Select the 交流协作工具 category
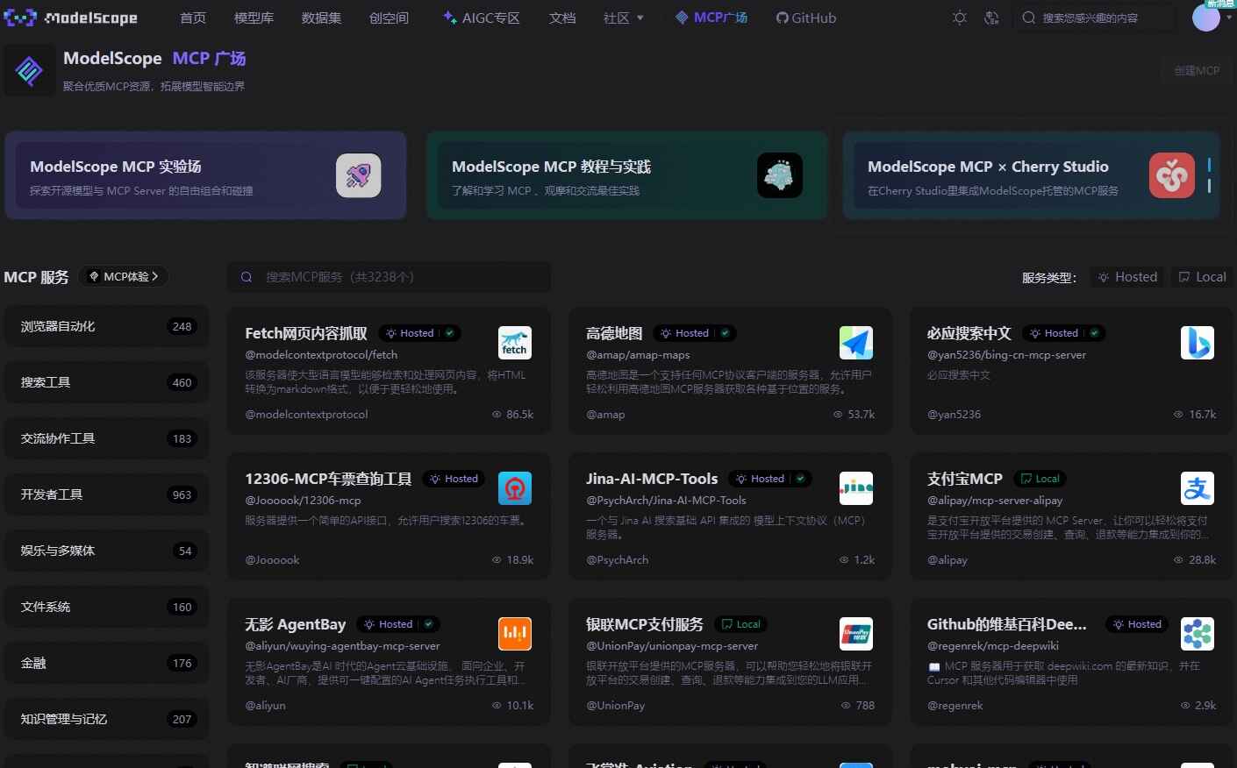 point(107,438)
